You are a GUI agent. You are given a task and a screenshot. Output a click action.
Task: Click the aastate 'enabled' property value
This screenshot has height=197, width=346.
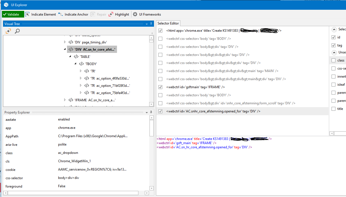coord(64,119)
